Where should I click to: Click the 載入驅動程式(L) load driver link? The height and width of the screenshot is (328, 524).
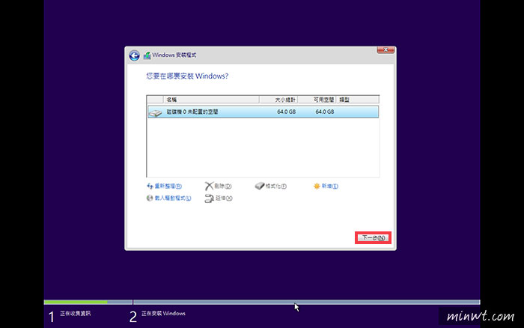(173, 198)
